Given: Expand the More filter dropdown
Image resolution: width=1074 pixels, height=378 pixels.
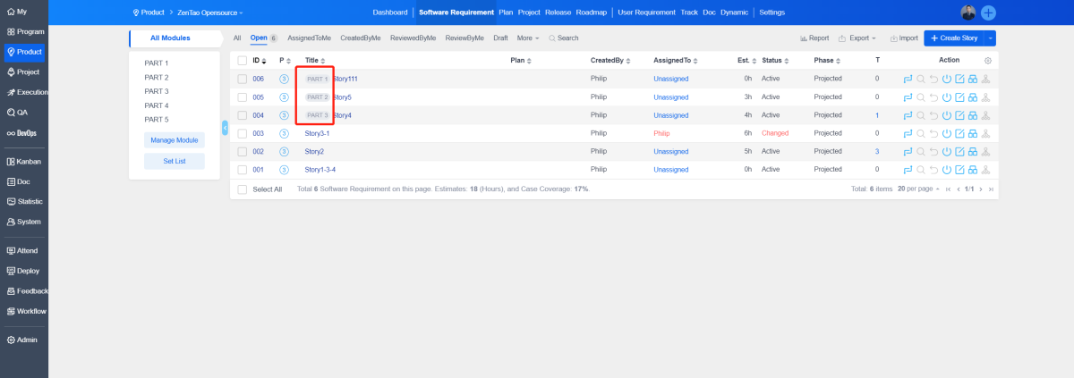Looking at the screenshot, I should 528,38.
